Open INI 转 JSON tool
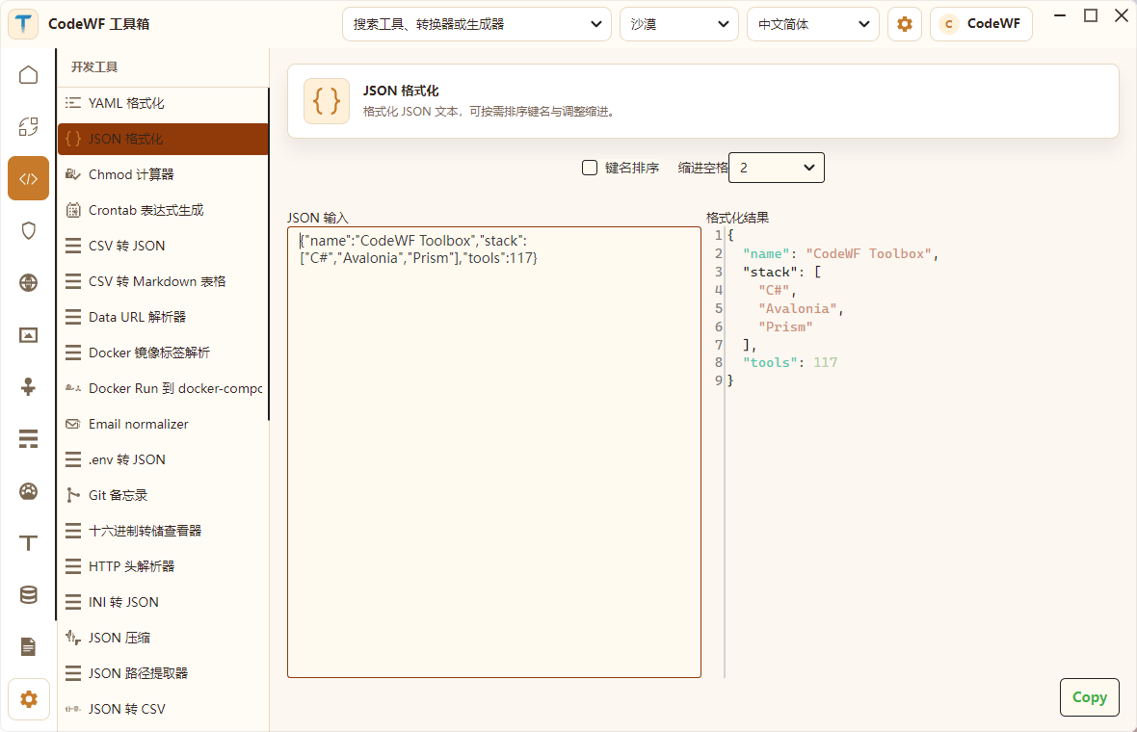This screenshot has height=732, width=1137. point(163,602)
